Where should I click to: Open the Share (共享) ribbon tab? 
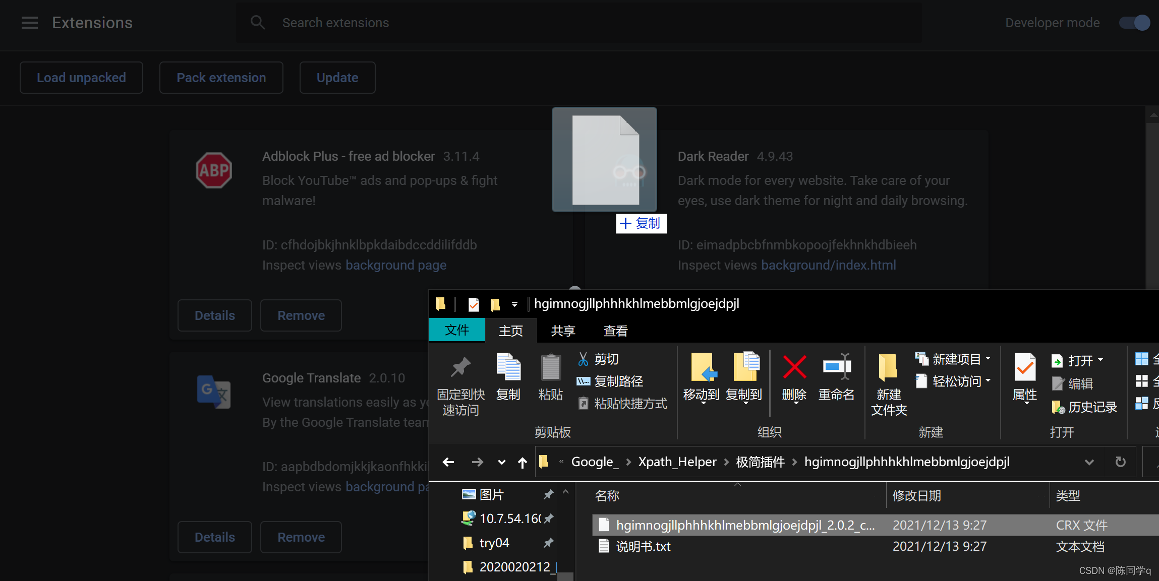[x=563, y=331]
